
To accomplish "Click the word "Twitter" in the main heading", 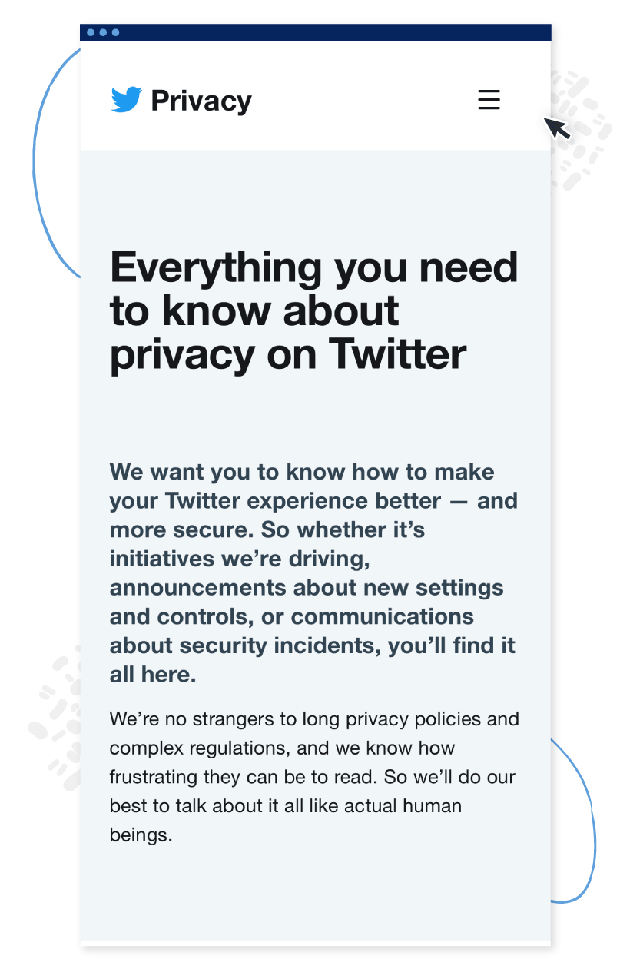I will [397, 354].
